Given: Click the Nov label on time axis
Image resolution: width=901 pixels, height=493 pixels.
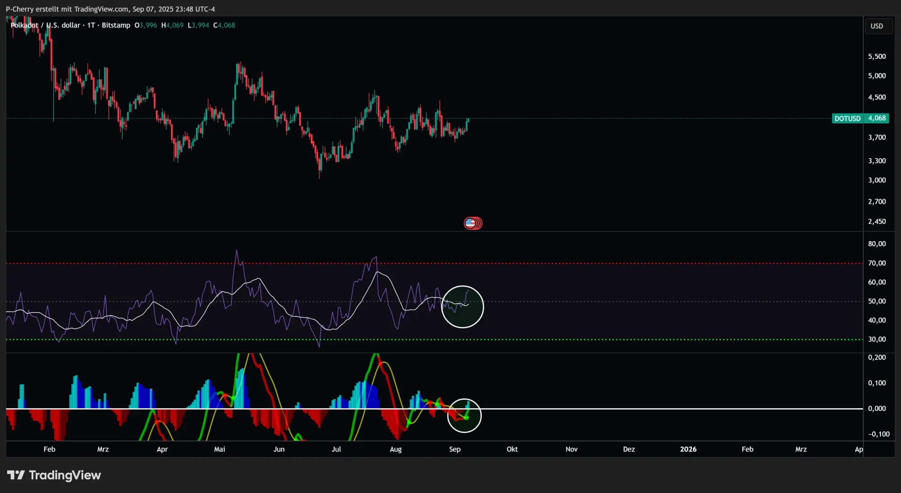Looking at the screenshot, I should click(x=571, y=449).
